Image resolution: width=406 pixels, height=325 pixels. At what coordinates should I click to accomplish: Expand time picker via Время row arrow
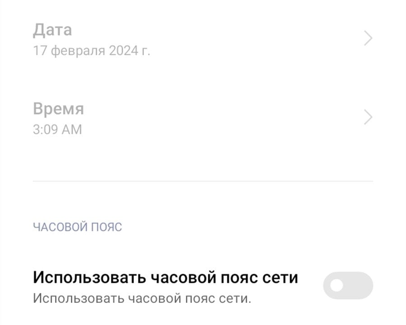tap(368, 117)
